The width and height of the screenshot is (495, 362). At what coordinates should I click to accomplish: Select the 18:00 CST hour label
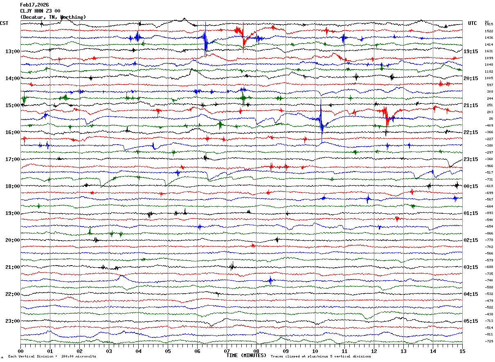pyautogui.click(x=12, y=186)
